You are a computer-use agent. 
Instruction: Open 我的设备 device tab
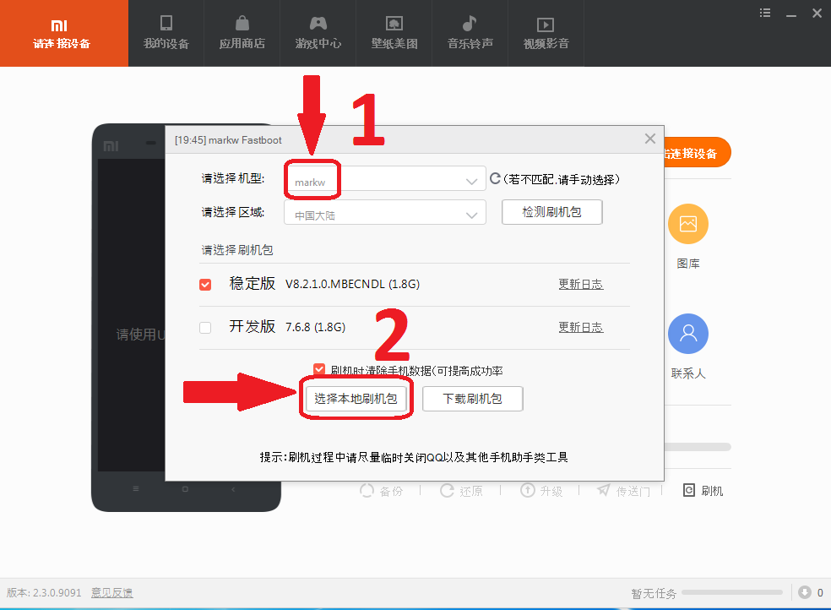166,33
